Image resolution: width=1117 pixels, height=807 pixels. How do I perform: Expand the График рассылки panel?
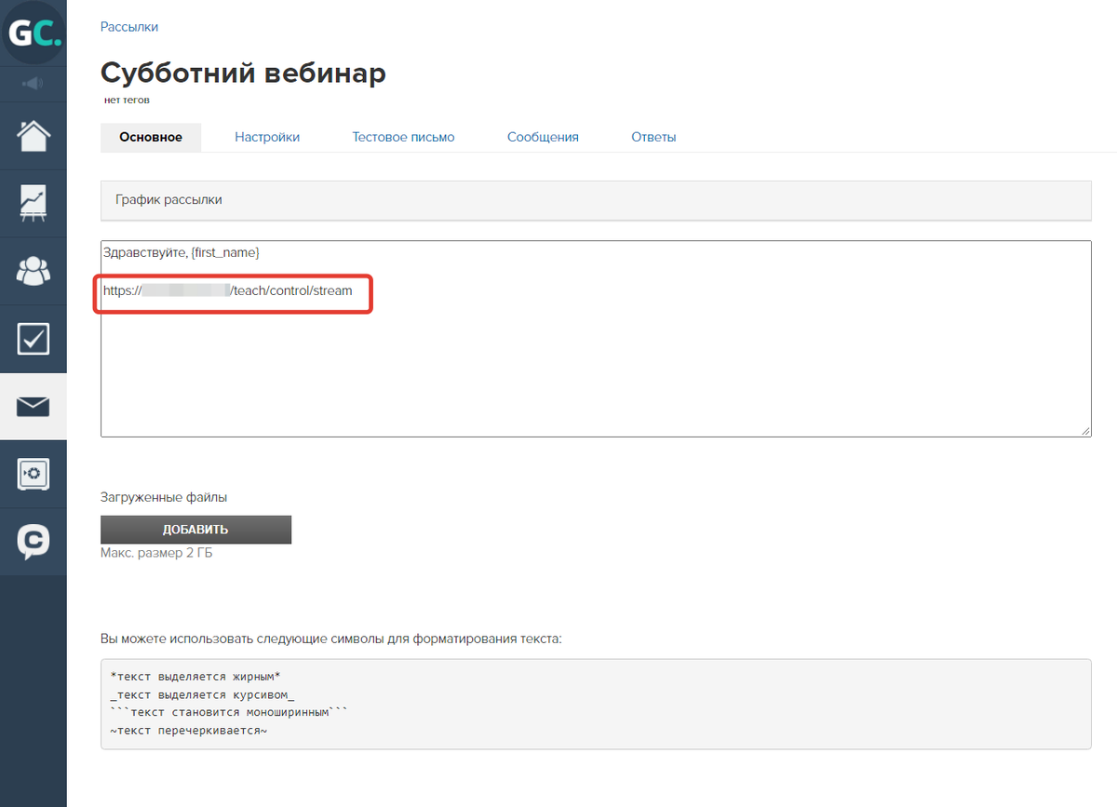[596, 200]
